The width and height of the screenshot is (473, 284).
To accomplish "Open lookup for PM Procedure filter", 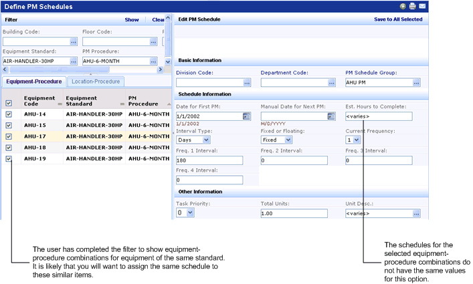I will 153,61.
